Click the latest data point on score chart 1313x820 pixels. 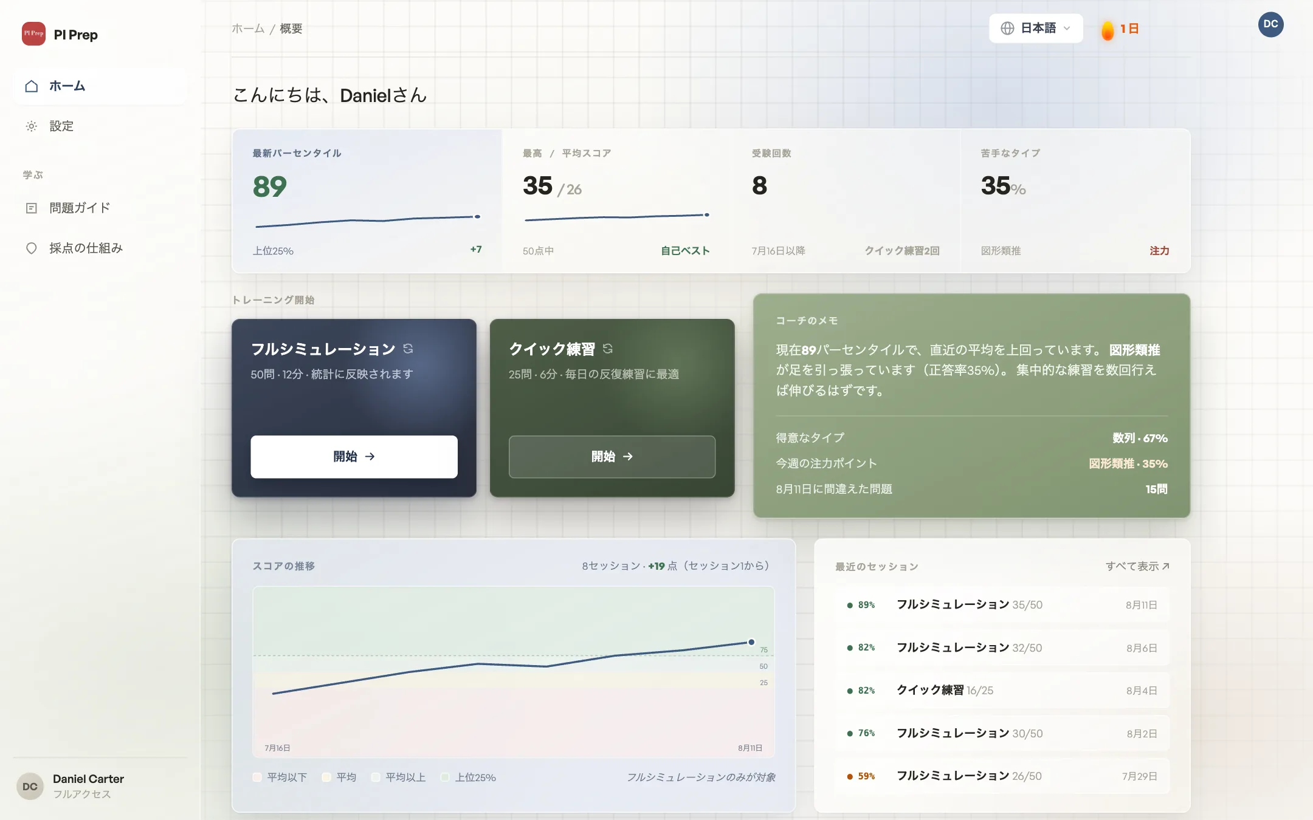tap(751, 642)
